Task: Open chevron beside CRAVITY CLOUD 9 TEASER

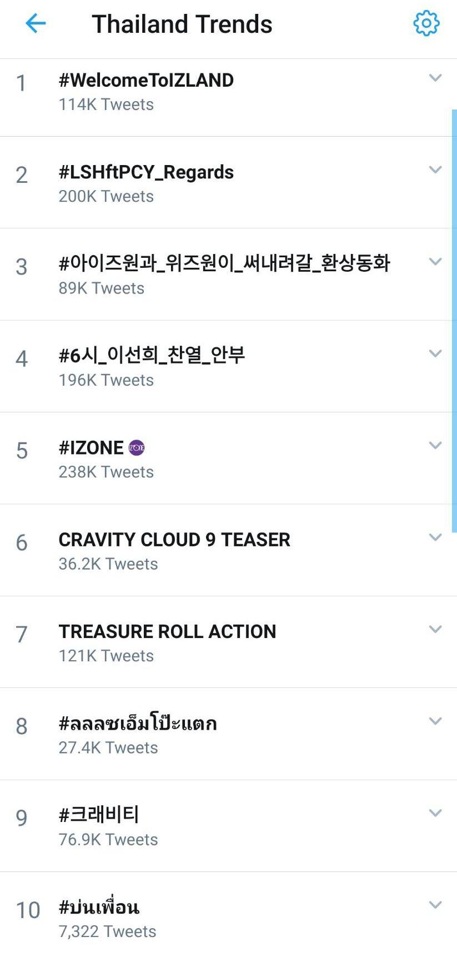Action: 435,537
